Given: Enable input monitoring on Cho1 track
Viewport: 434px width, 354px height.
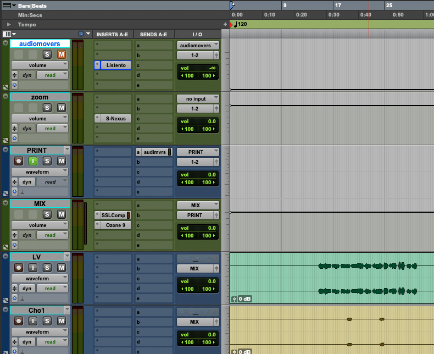Looking at the screenshot, I should click(x=33, y=321).
